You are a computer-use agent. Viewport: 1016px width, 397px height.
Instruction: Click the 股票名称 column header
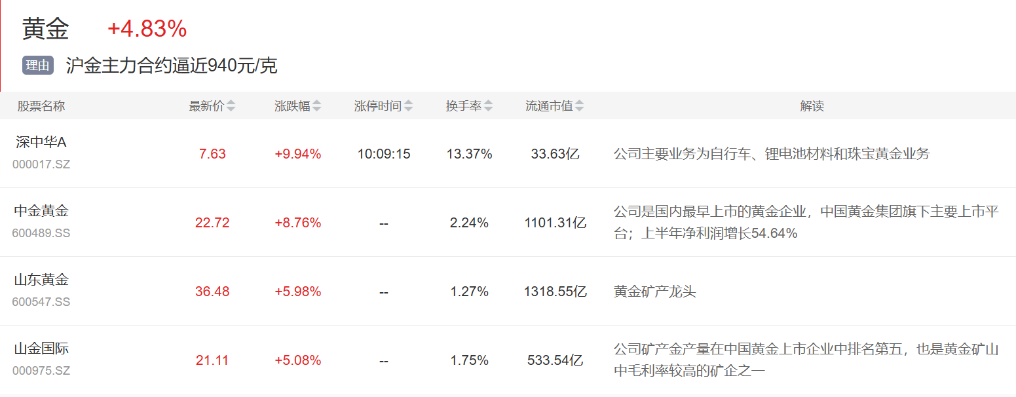[x=41, y=106]
